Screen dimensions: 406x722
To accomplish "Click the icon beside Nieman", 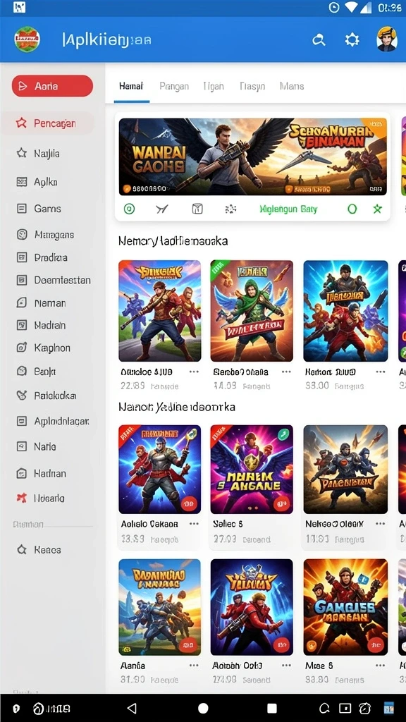I will point(22,303).
